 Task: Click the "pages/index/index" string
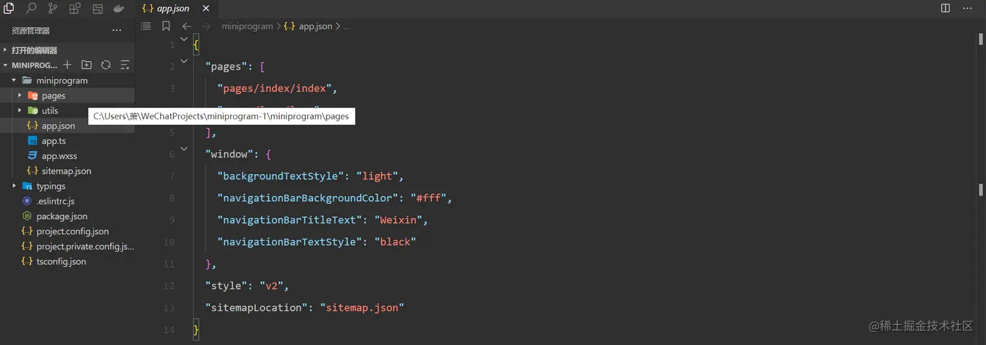tap(275, 89)
